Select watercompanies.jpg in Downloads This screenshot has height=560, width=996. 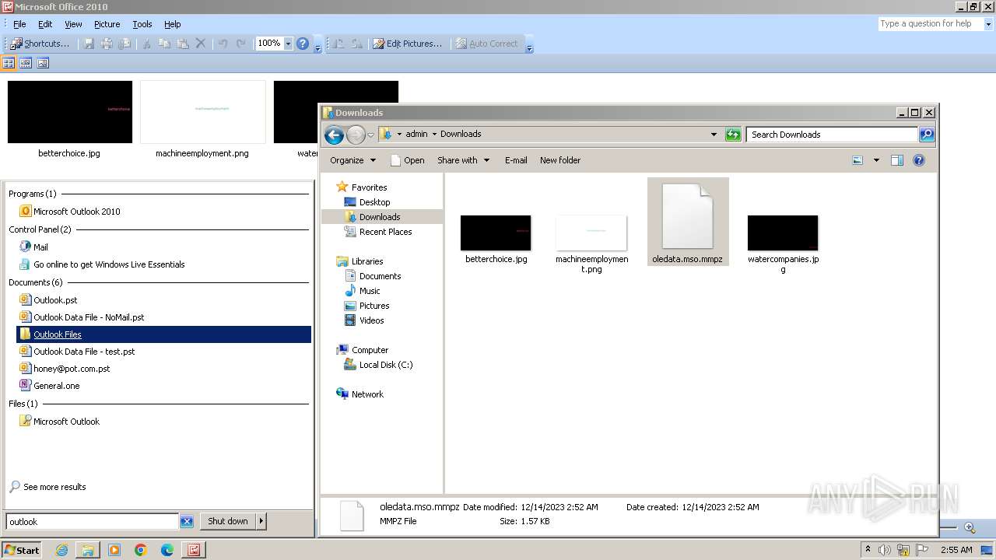click(783, 245)
